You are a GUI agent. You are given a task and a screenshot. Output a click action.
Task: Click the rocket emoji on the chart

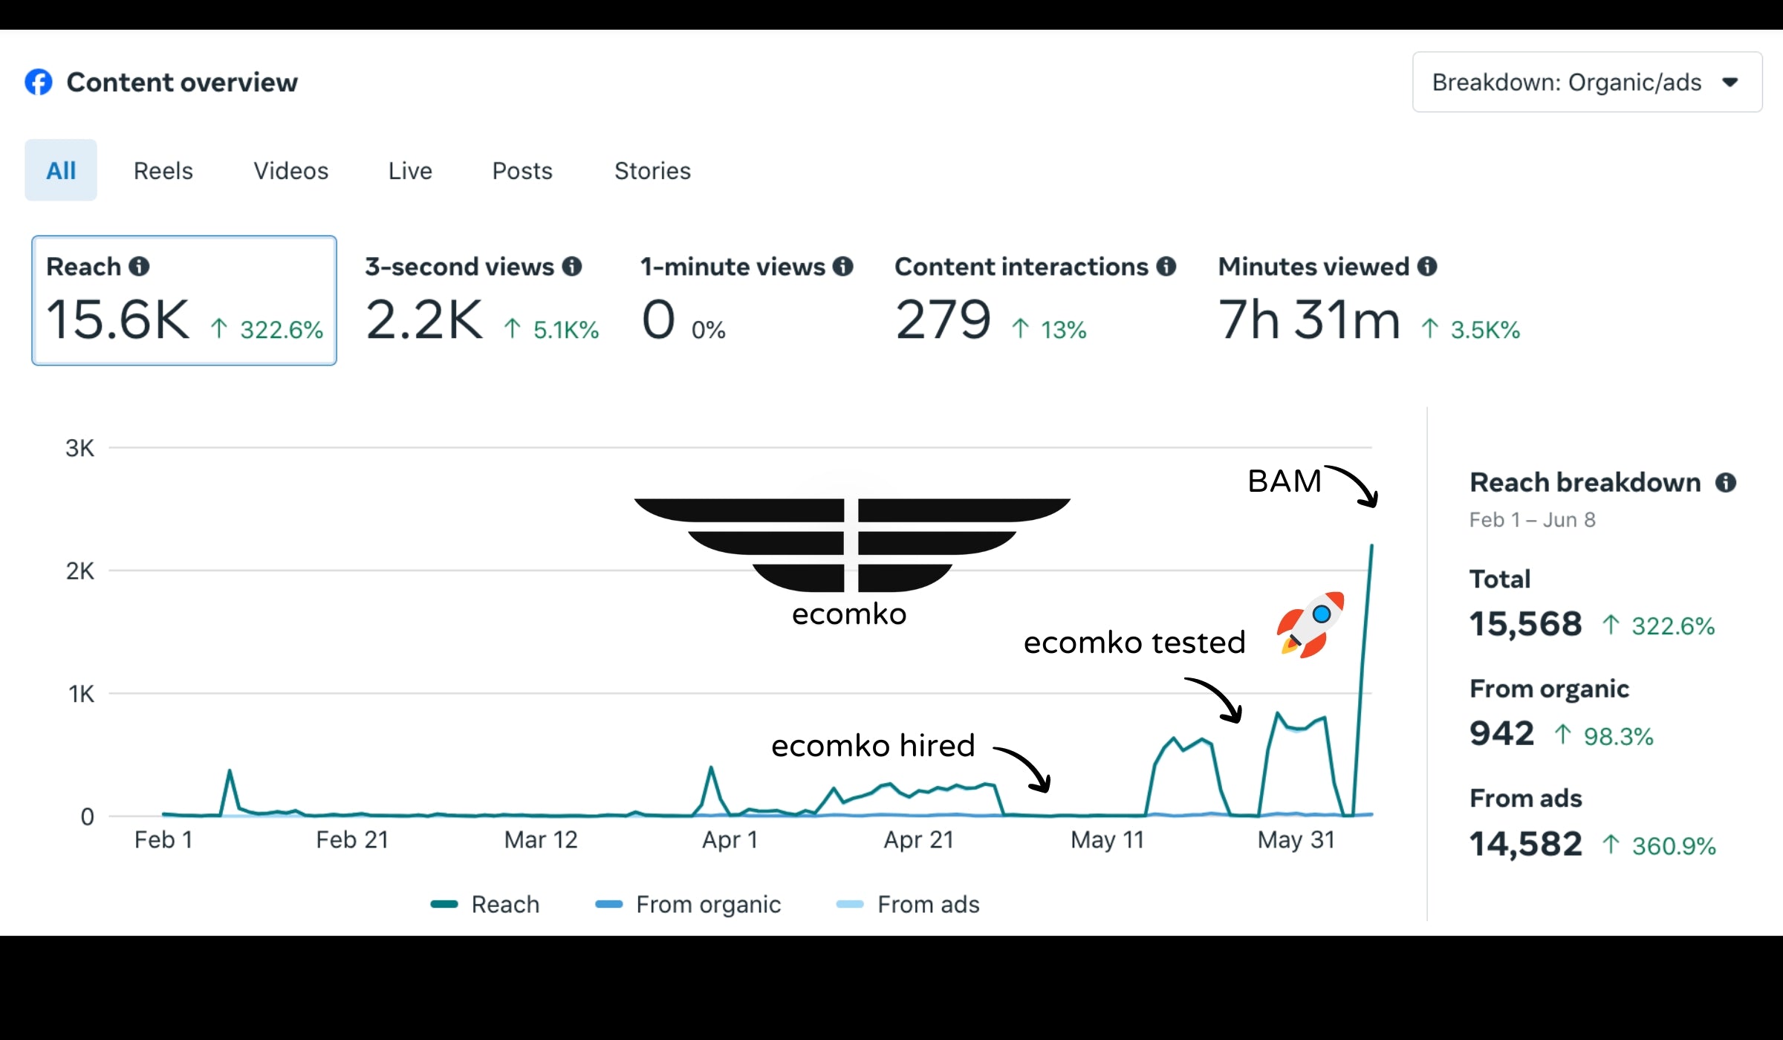coord(1311,624)
